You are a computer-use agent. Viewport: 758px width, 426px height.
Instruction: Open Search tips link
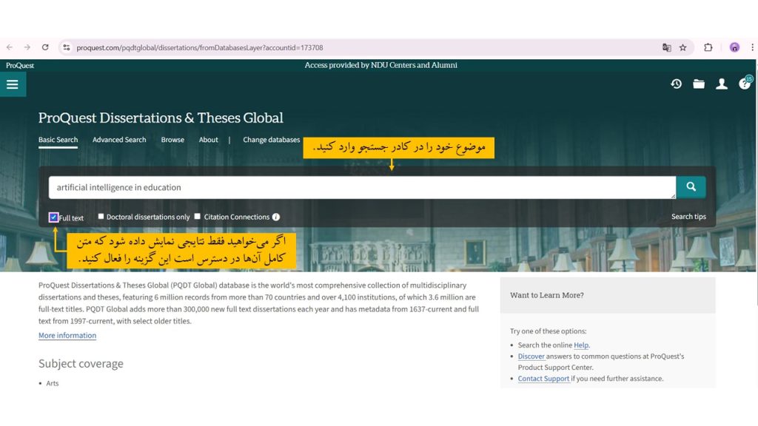click(688, 217)
